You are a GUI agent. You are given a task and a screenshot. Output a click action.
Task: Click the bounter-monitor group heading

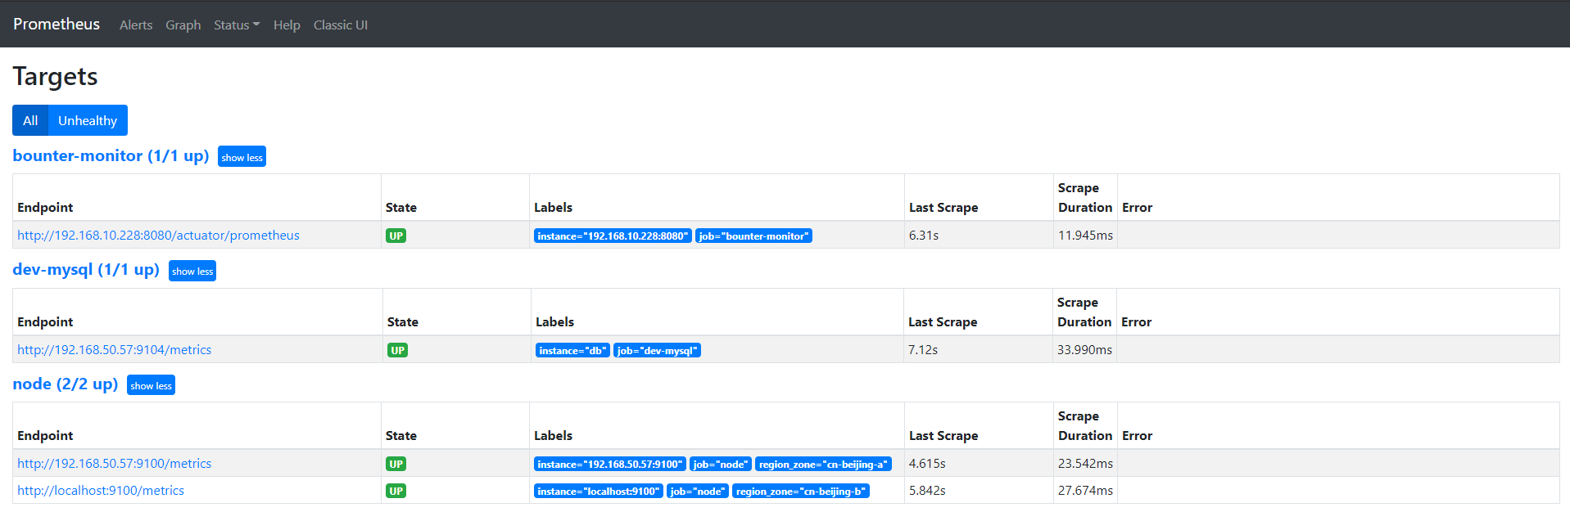point(111,155)
